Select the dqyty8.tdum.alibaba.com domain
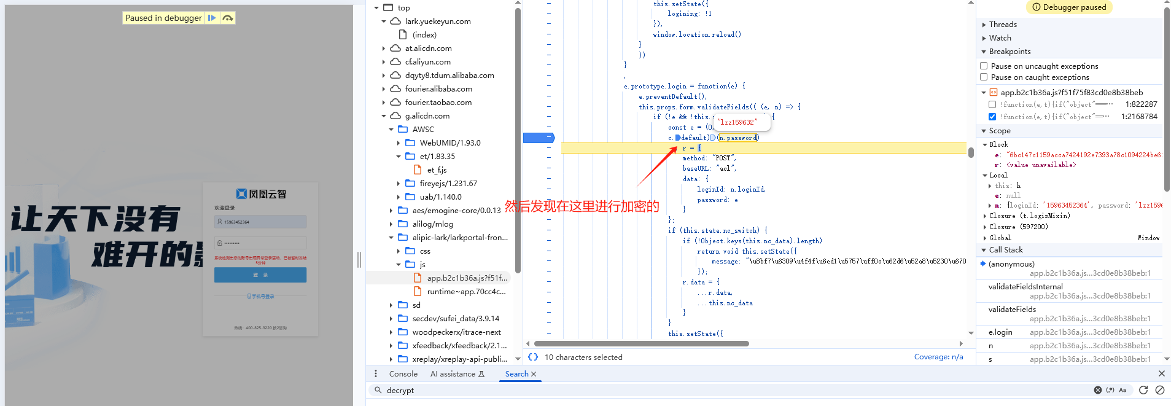The height and width of the screenshot is (406, 1171). pyautogui.click(x=449, y=75)
